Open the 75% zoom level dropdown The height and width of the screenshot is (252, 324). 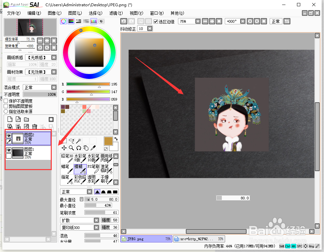coord(198,21)
